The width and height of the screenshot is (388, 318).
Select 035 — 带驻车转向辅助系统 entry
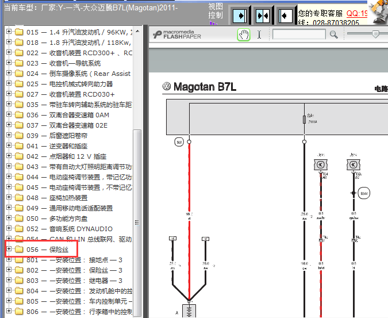coord(79,105)
